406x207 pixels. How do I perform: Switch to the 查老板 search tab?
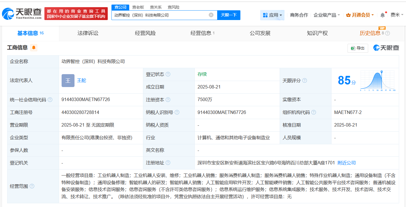tap(138, 7)
